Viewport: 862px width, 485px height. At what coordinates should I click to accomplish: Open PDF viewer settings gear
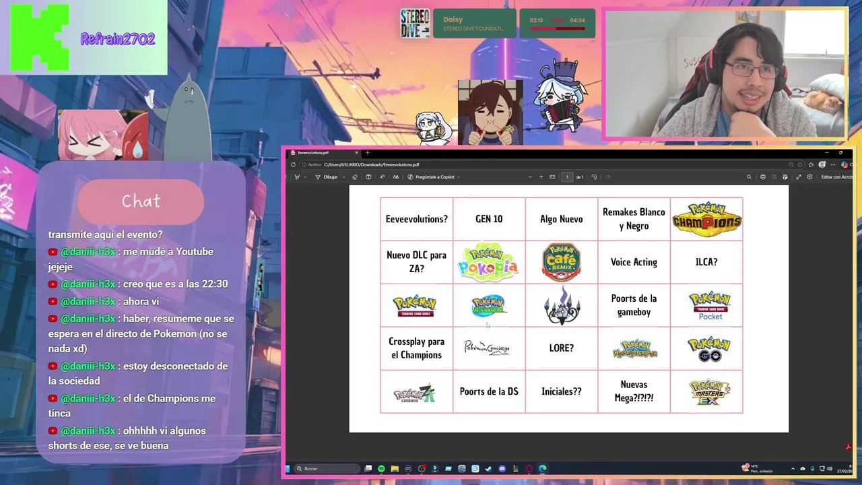click(809, 177)
